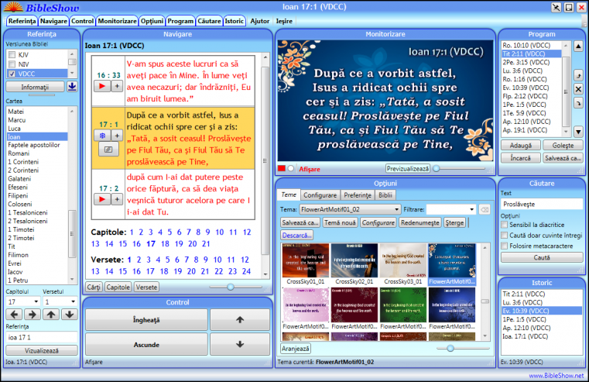Click the download Bible version icon

72,86
